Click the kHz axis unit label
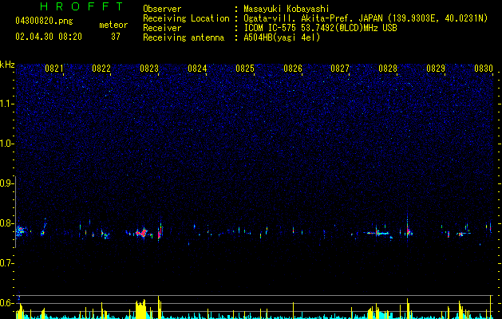Screen dimensions: 502x319 pos(7,65)
